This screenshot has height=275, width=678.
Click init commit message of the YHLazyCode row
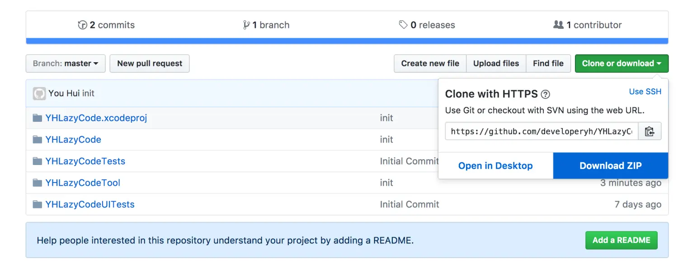[386, 140]
